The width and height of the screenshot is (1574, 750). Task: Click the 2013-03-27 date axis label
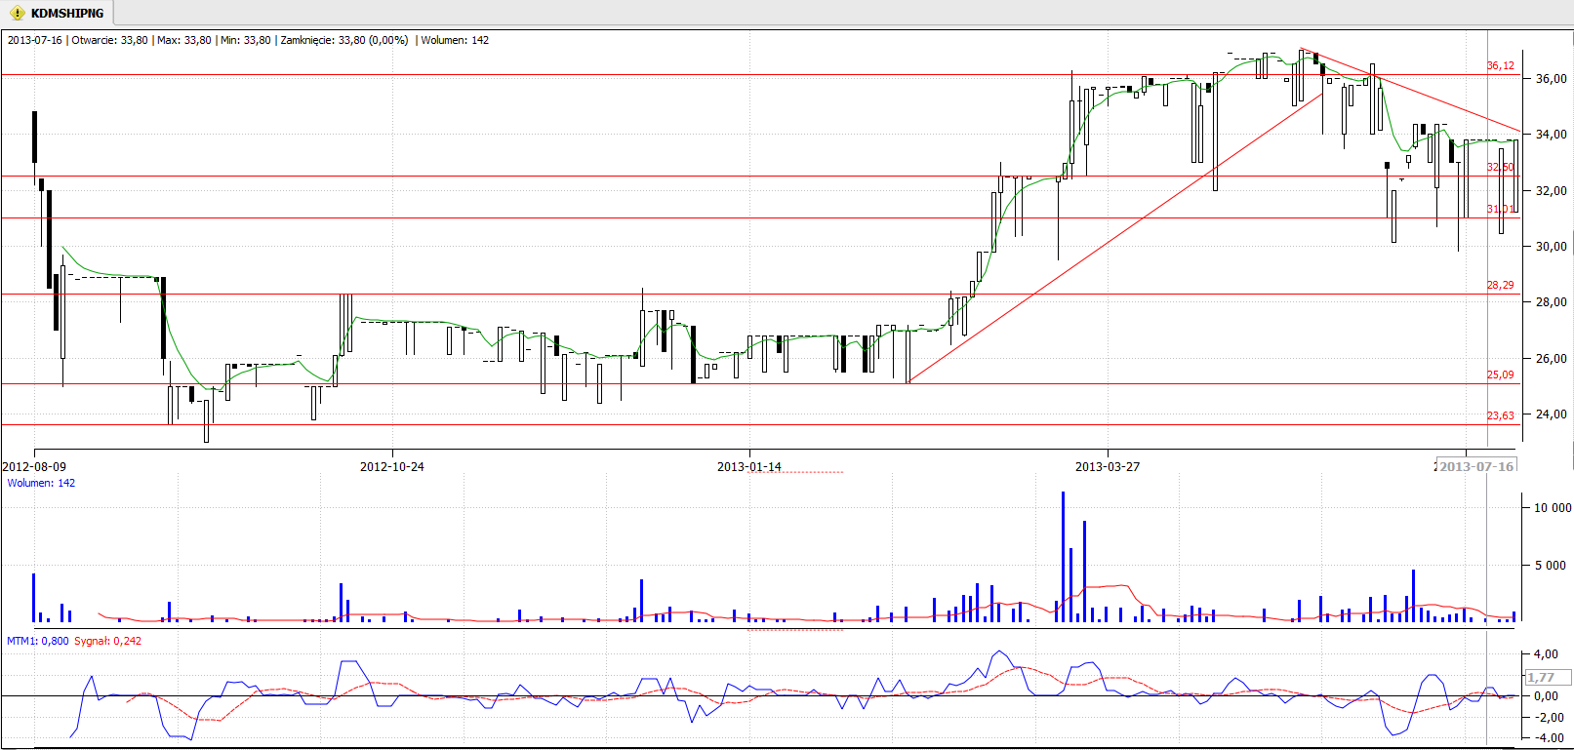(1108, 466)
